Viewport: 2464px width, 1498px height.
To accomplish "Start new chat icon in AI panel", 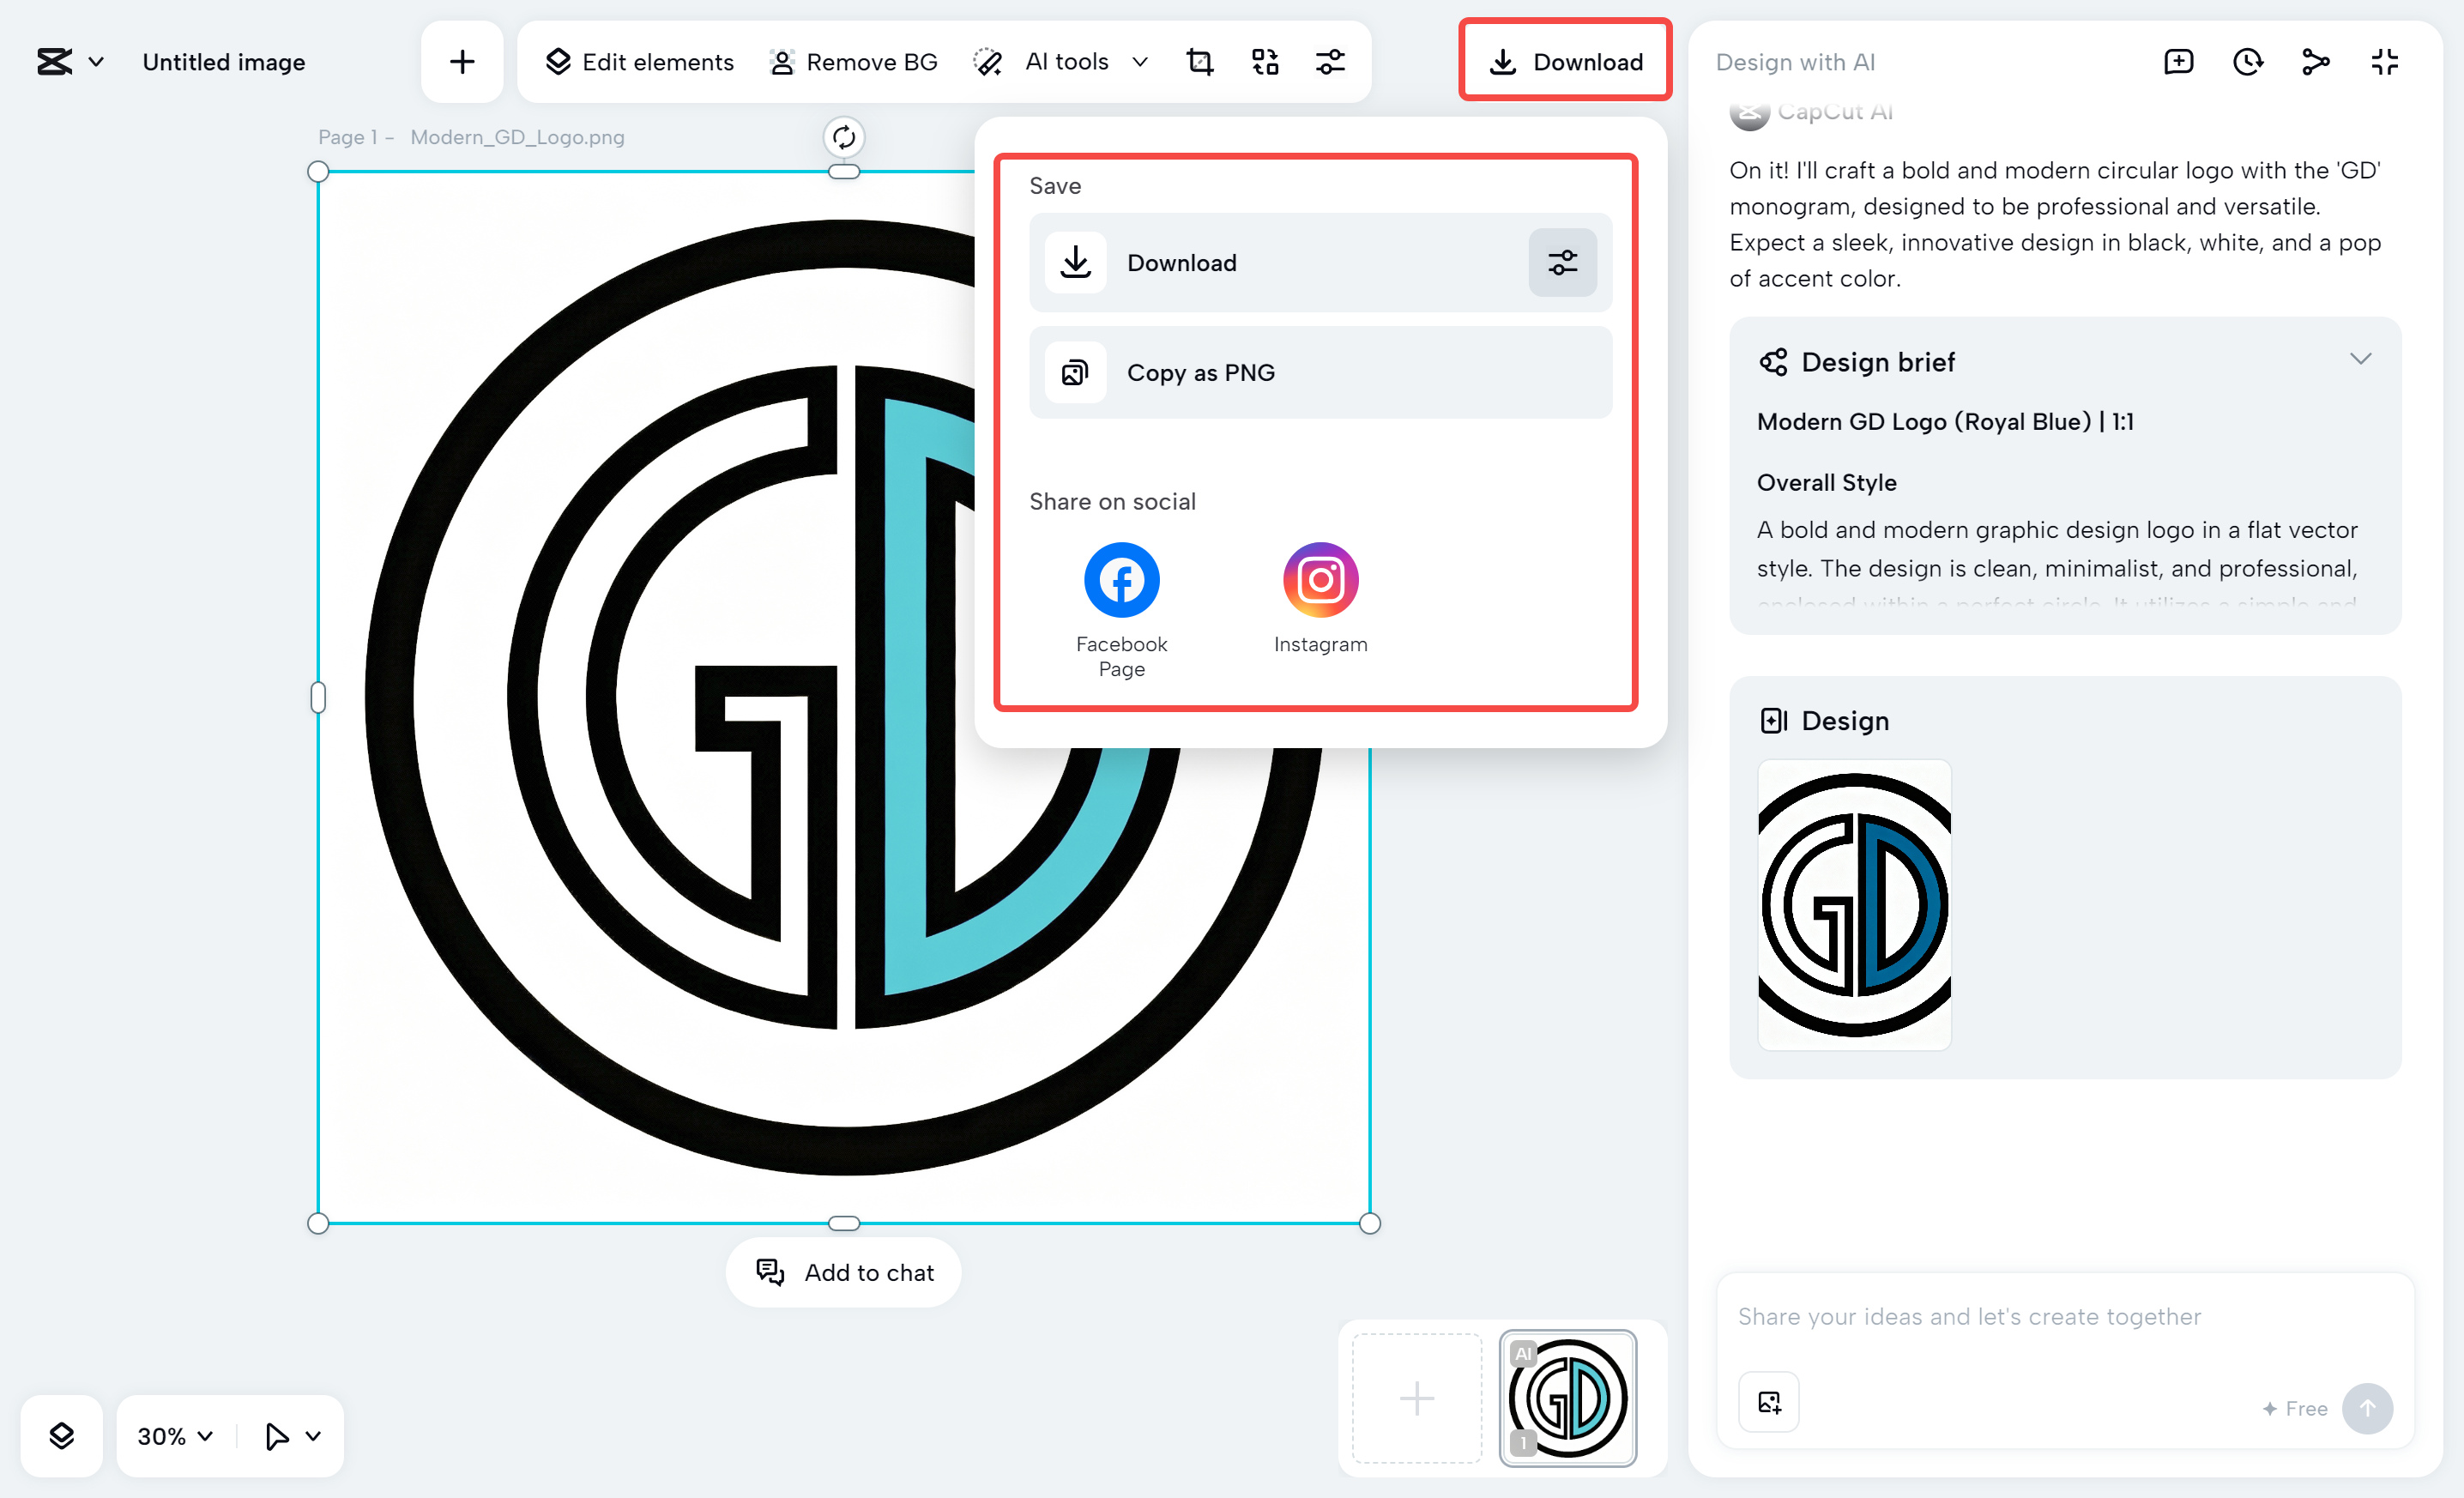I will pyautogui.click(x=2178, y=62).
